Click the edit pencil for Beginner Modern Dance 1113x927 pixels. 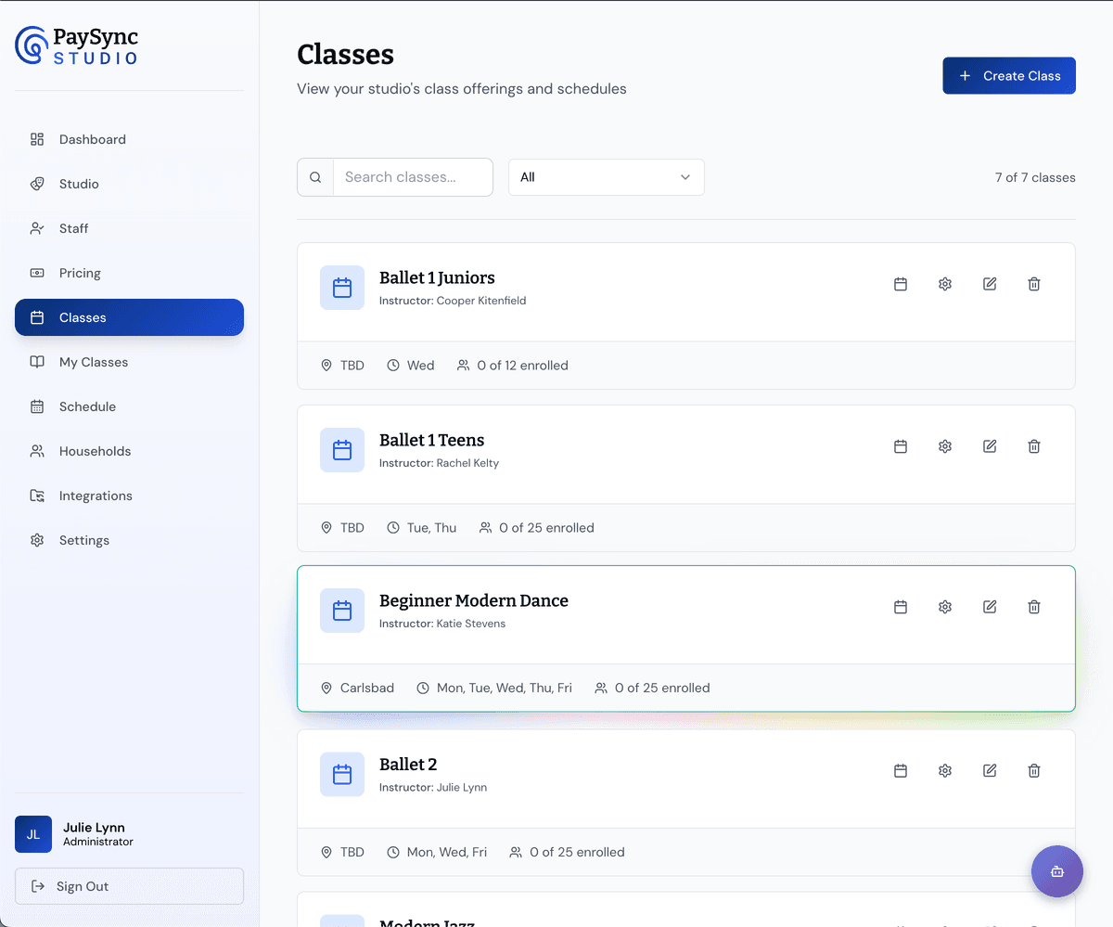click(989, 606)
